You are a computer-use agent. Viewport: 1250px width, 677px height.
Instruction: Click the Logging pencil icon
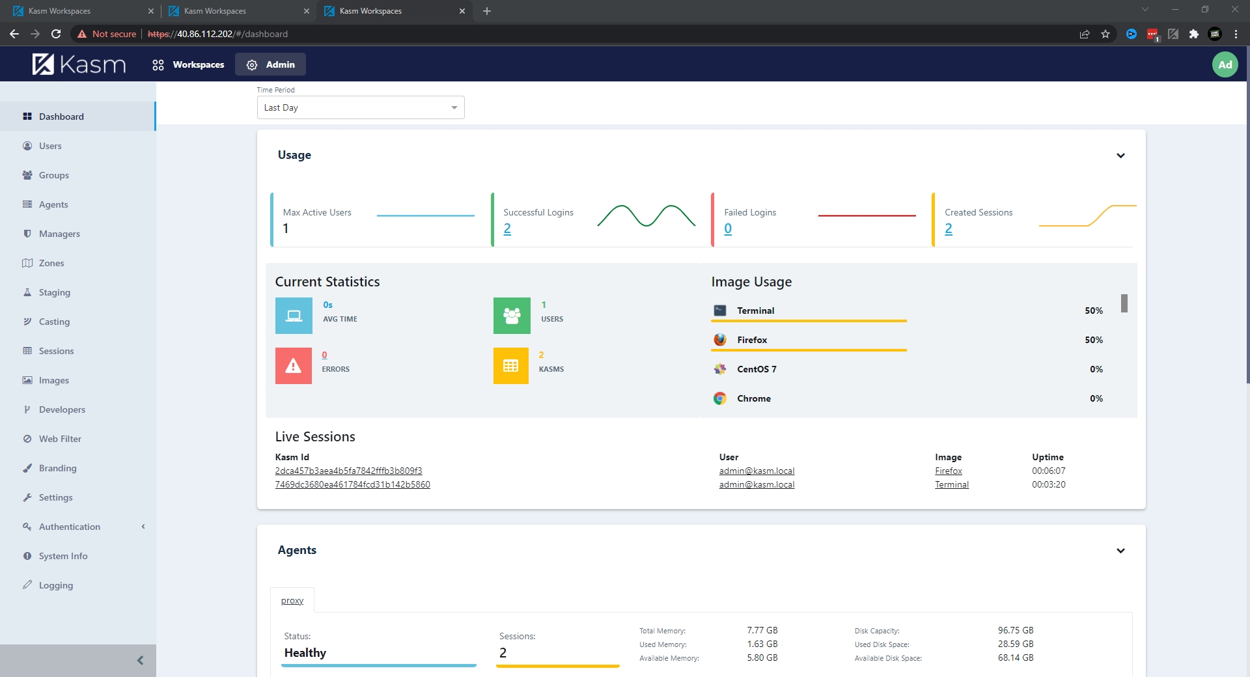(x=27, y=585)
